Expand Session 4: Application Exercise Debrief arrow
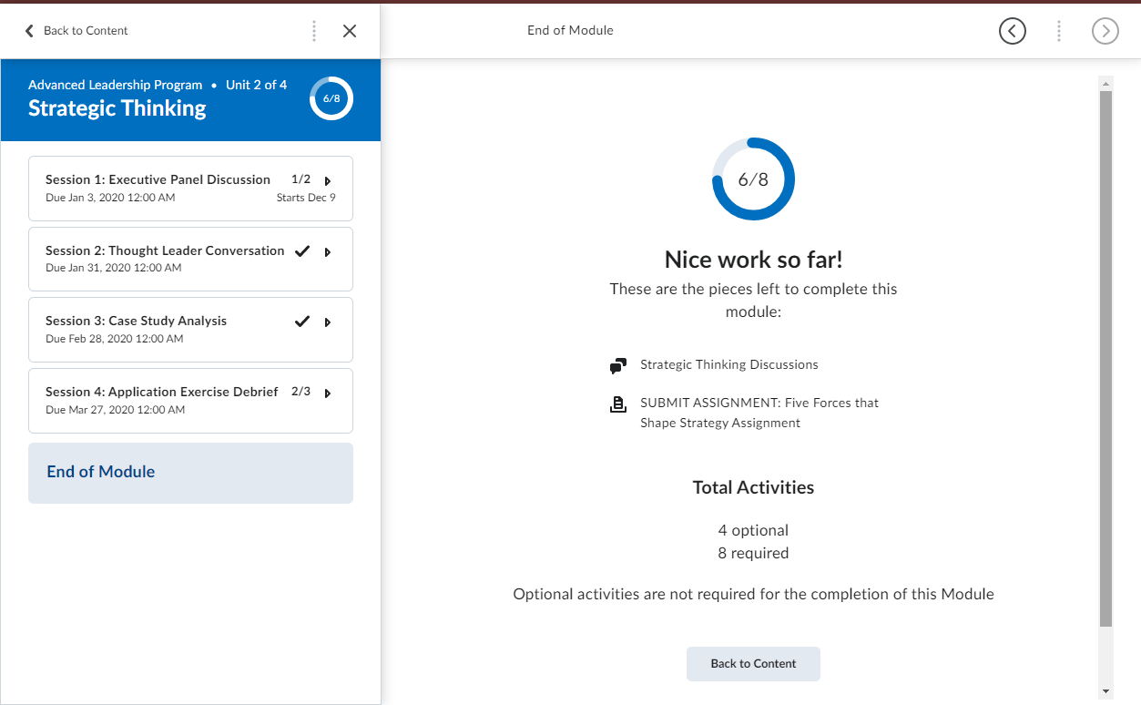Viewport: 1141px width, 705px height. [x=328, y=393]
